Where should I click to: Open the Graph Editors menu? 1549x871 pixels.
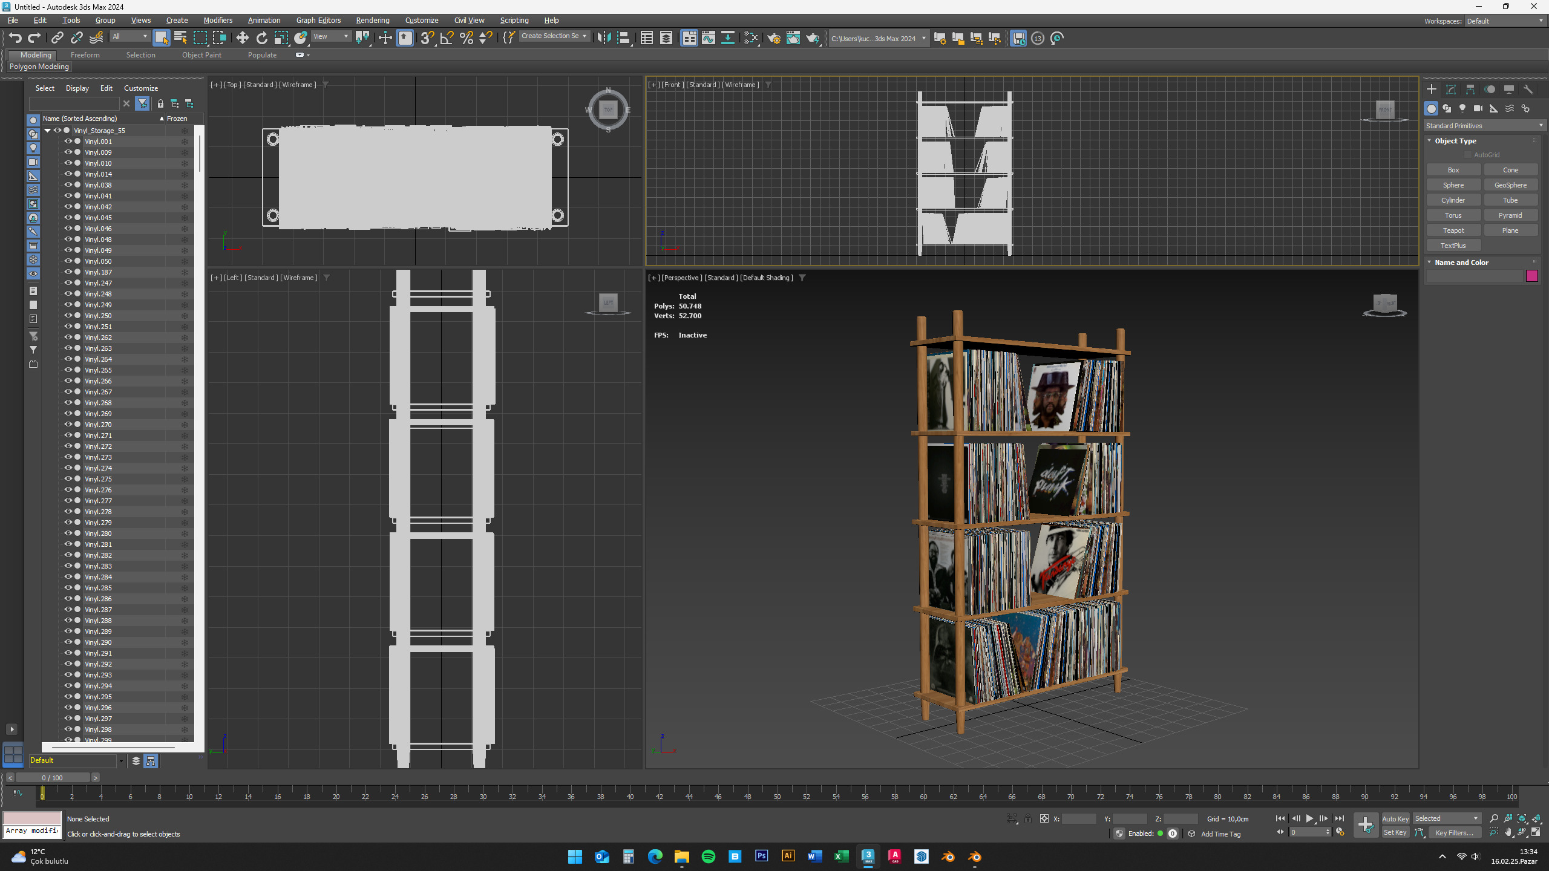[318, 21]
